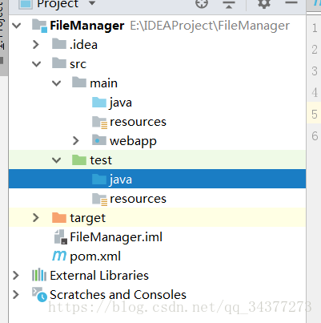Select the FileManager root project node
Image resolution: width=321 pixels, height=323 pixels.
point(86,26)
